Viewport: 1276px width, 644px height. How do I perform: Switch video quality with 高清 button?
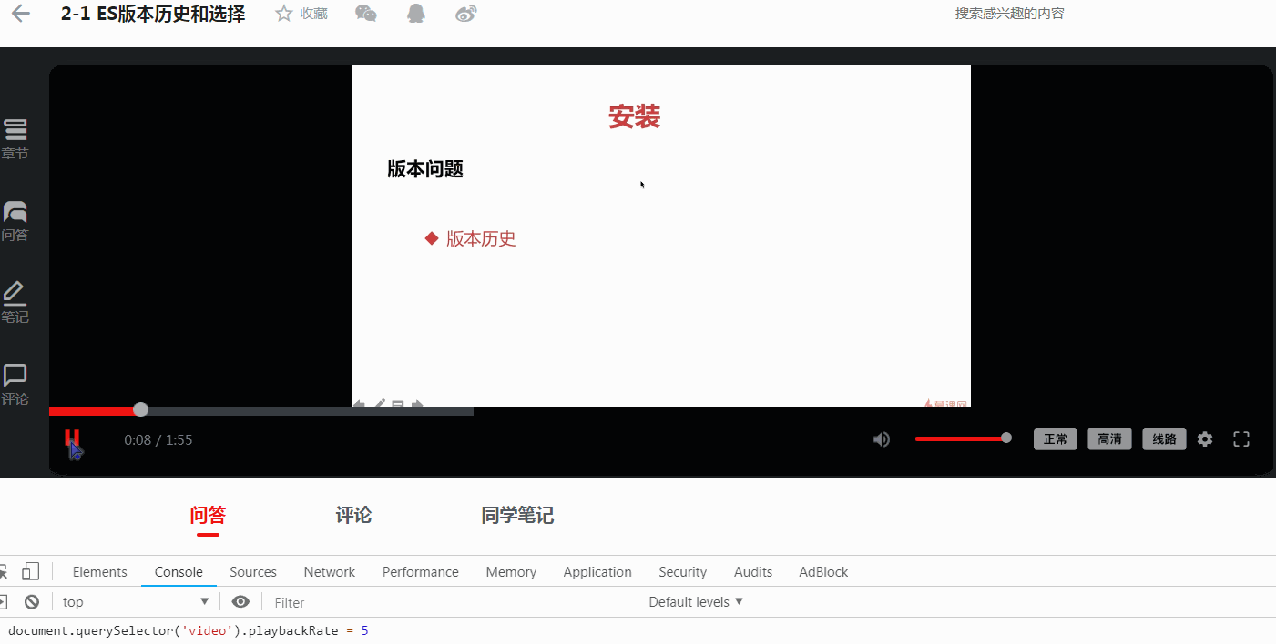tap(1109, 438)
